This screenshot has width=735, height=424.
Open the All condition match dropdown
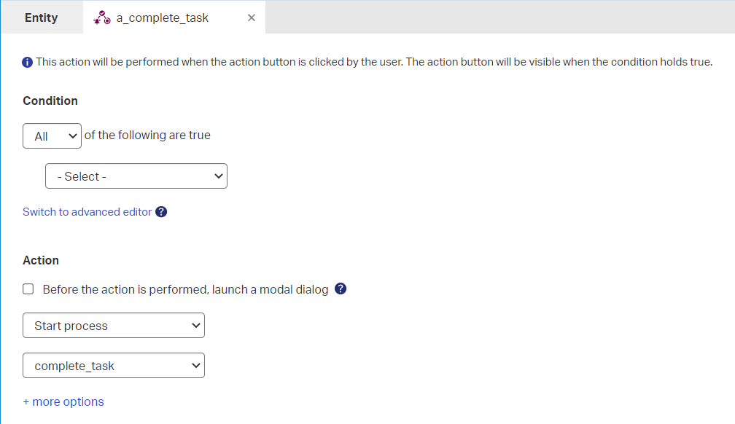click(52, 136)
